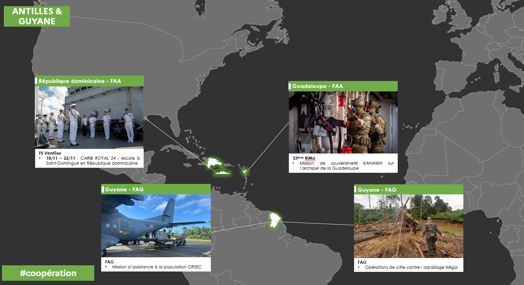Select the highlighted French Guiana territory shape
The width and height of the screenshot is (524, 285).
275,220
